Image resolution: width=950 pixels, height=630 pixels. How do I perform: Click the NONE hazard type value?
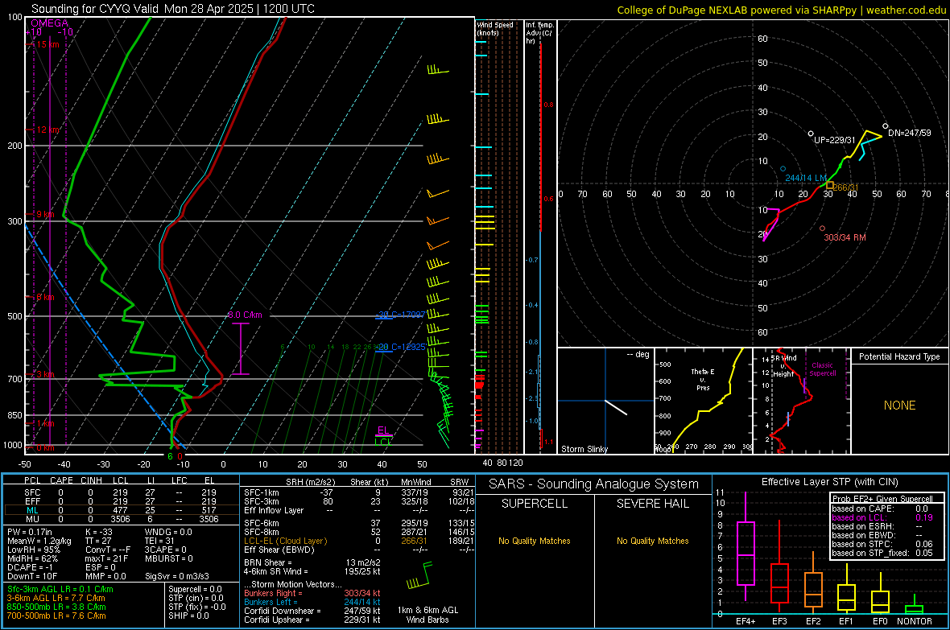click(x=899, y=406)
